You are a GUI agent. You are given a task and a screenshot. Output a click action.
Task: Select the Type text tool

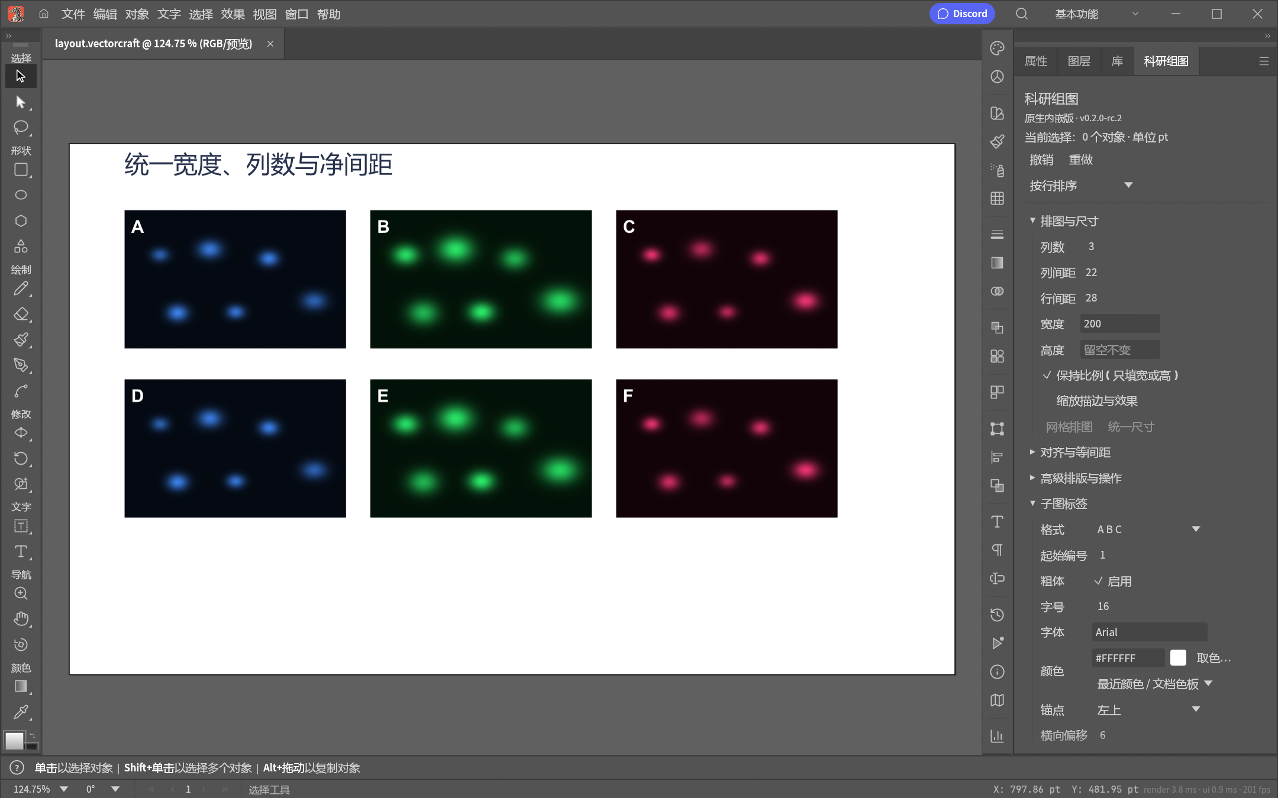coord(21,552)
